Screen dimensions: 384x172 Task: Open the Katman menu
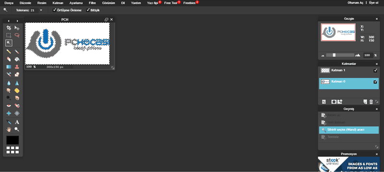pyautogui.click(x=58, y=3)
